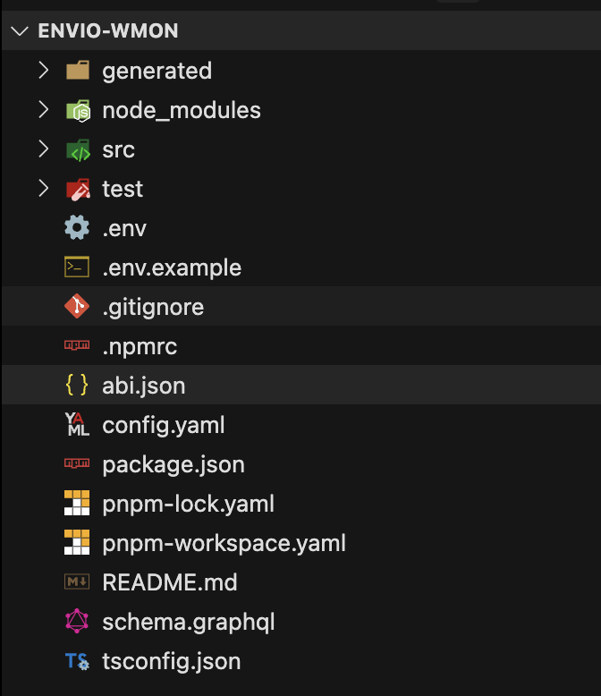Click the curly braces icon beside abi.json
This screenshot has height=696, width=601.
tap(78, 386)
